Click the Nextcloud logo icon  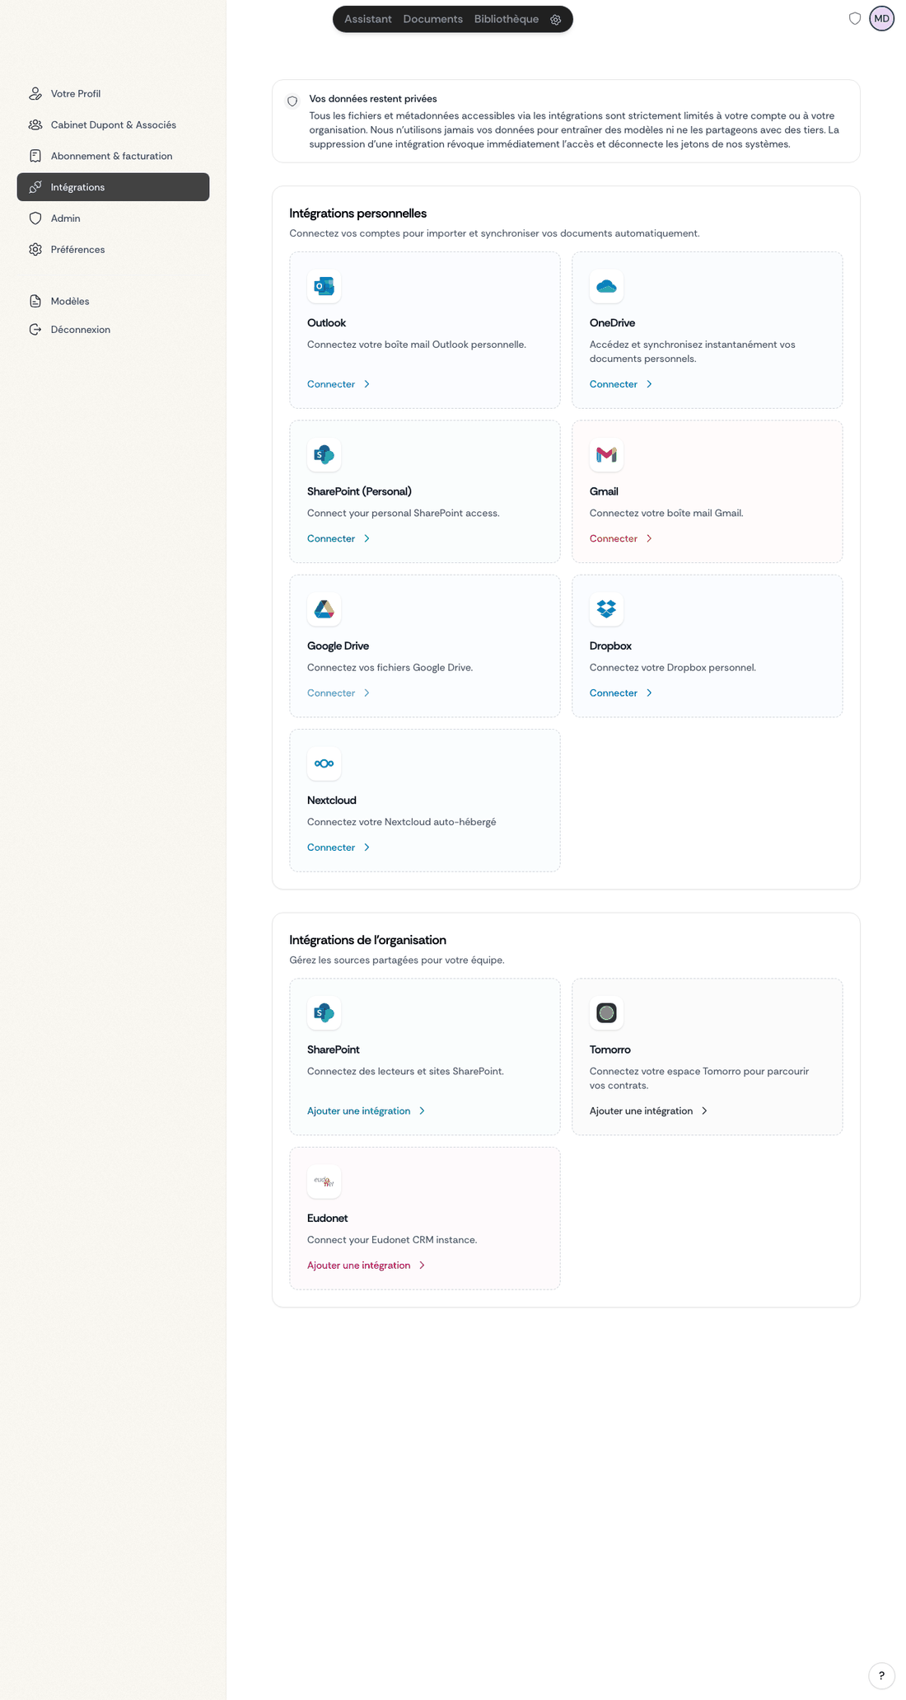[324, 763]
